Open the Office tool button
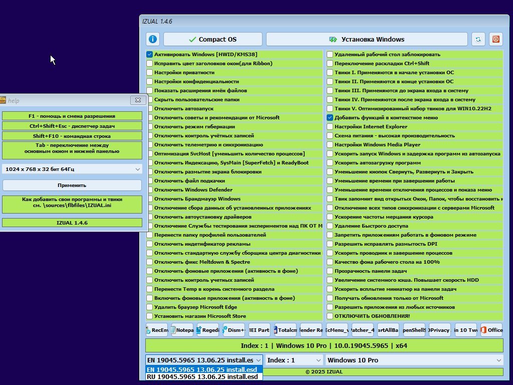The image size is (513, 385). 491,330
